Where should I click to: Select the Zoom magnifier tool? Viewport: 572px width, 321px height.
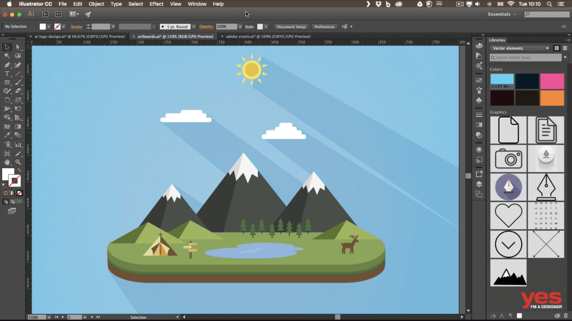pos(18,162)
